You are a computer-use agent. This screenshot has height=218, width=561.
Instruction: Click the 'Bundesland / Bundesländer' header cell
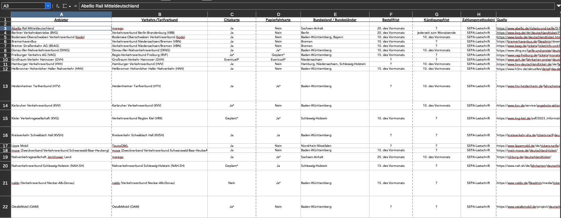point(335,20)
